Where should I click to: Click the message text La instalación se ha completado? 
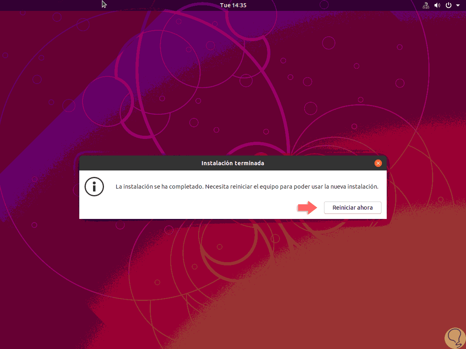(160, 187)
